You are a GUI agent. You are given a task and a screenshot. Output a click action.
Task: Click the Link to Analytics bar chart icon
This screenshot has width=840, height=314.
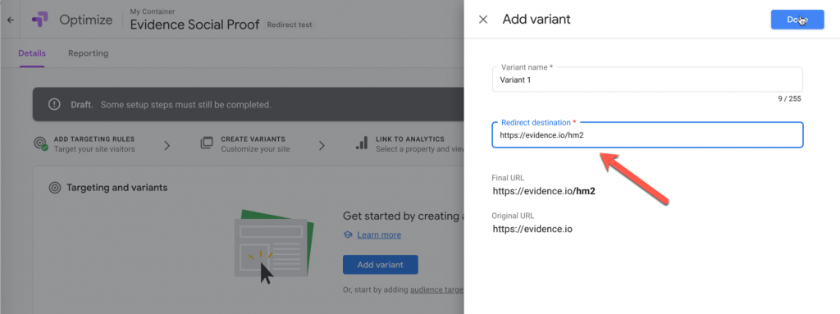pos(361,143)
